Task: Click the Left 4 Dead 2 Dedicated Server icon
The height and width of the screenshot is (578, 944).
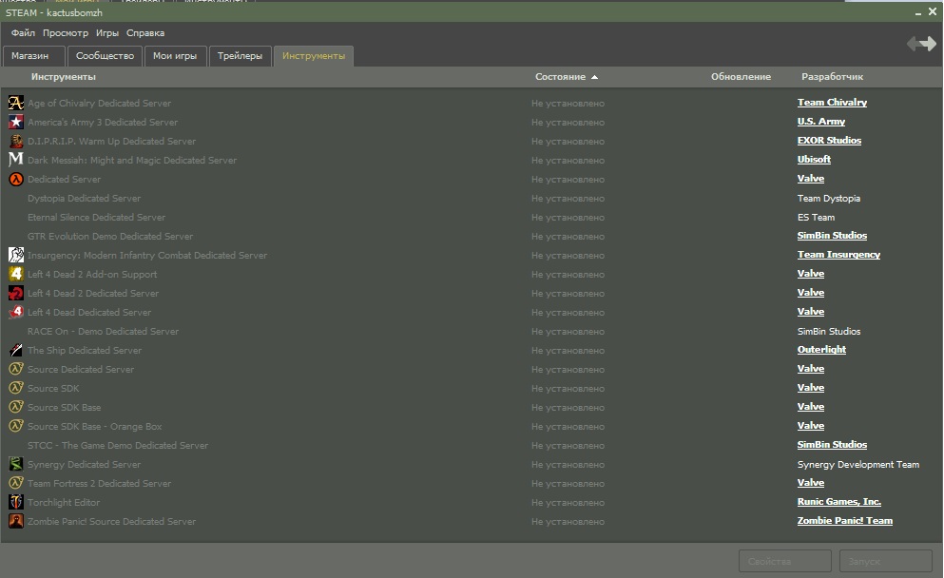Action: click(x=16, y=293)
